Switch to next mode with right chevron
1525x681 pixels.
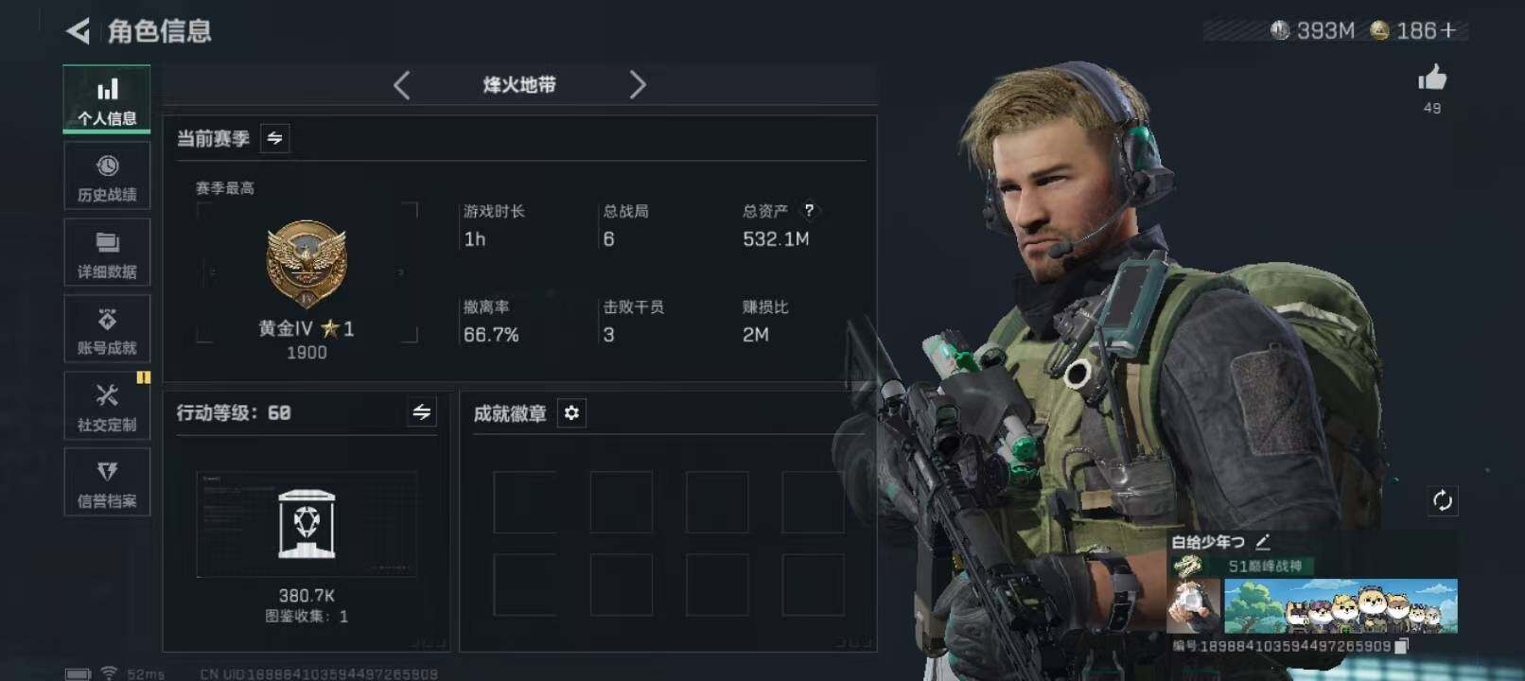638,85
